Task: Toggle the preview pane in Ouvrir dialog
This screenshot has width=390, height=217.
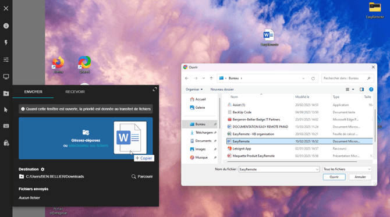Action: tap(361, 90)
